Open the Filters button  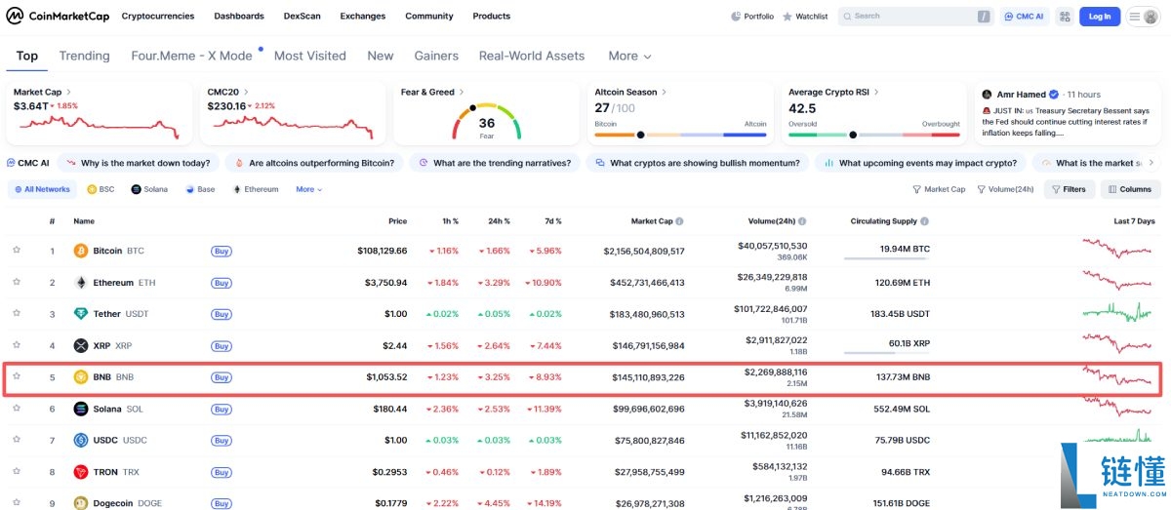(1069, 189)
